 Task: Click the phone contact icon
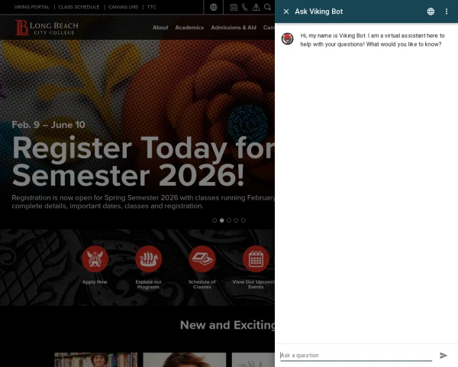[x=245, y=7]
